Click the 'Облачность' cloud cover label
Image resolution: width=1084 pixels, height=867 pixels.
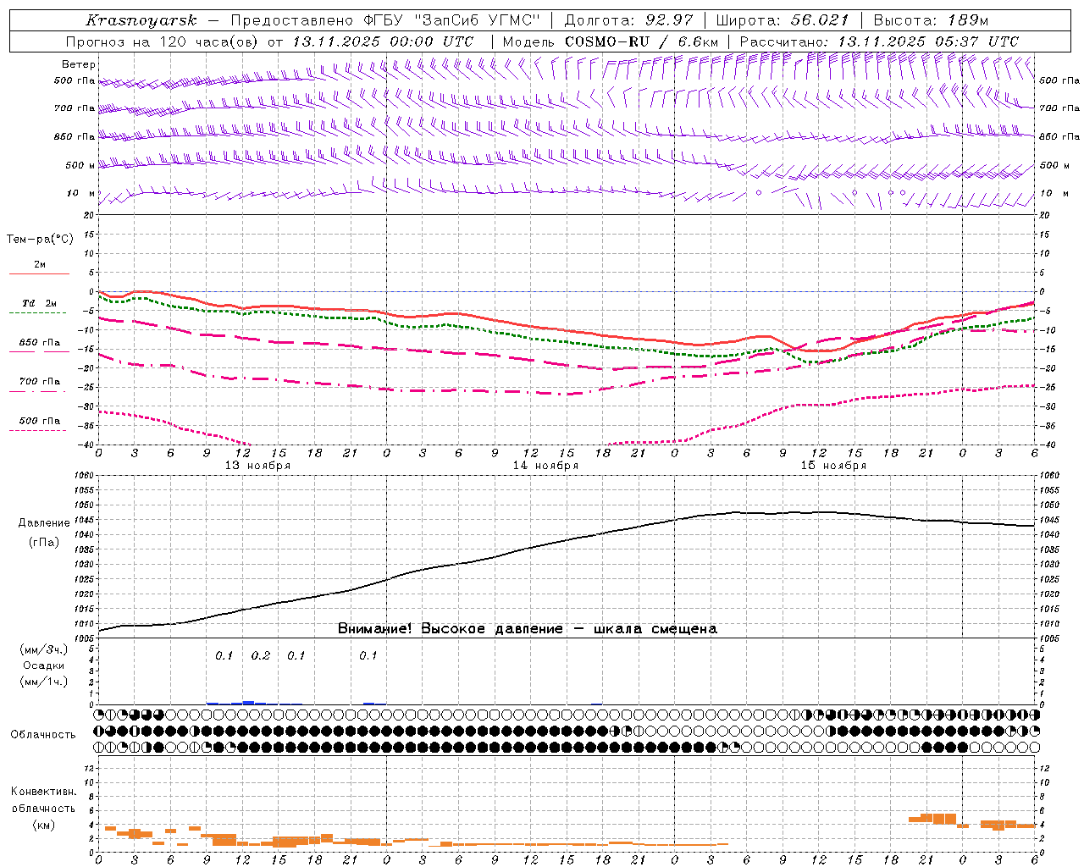[x=43, y=734]
